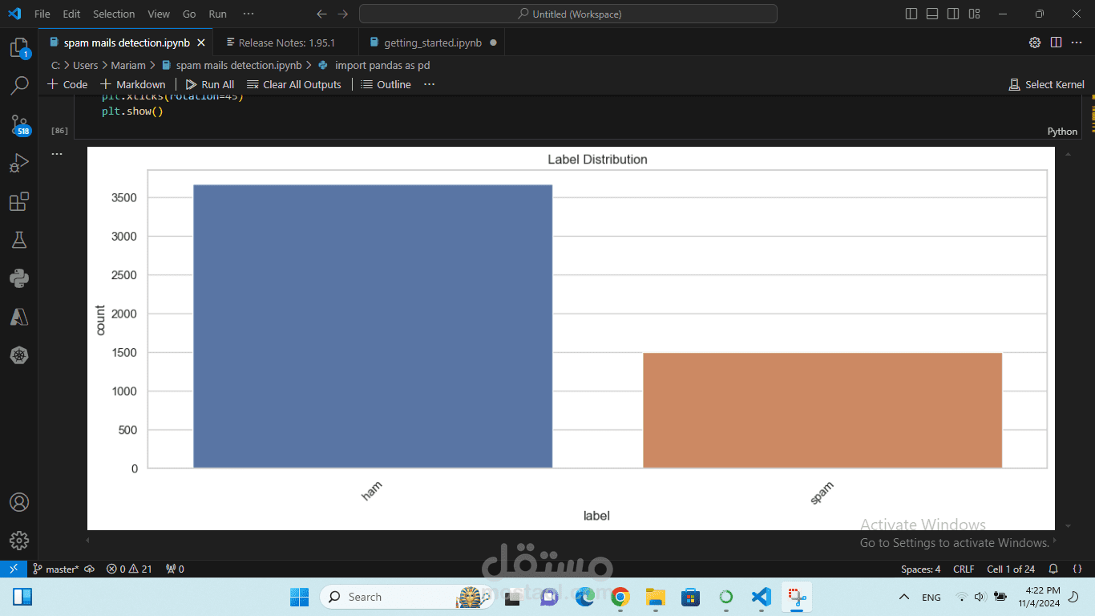The image size is (1095, 616).
Task: Click the ham bar in chart
Action: coord(373,326)
